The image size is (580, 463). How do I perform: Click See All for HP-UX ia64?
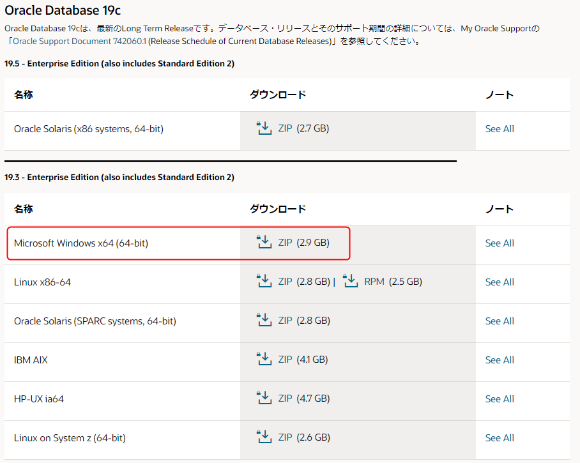499,398
